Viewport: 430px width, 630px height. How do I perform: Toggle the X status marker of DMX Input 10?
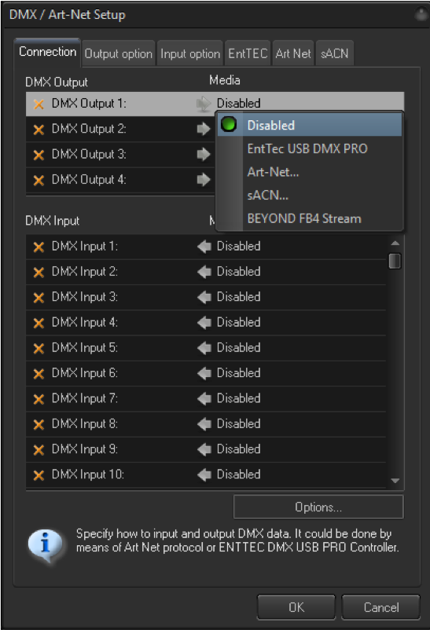click(39, 475)
